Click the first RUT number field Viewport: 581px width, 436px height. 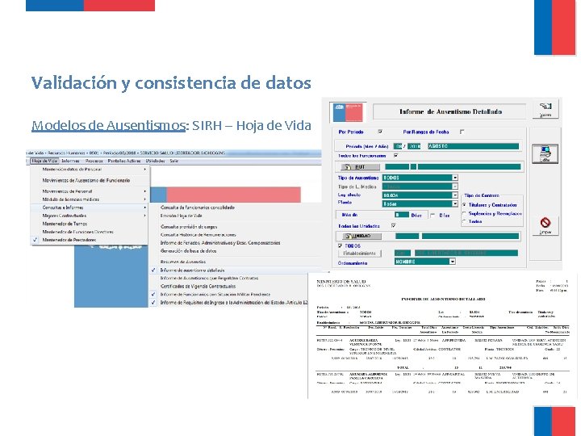click(397, 167)
